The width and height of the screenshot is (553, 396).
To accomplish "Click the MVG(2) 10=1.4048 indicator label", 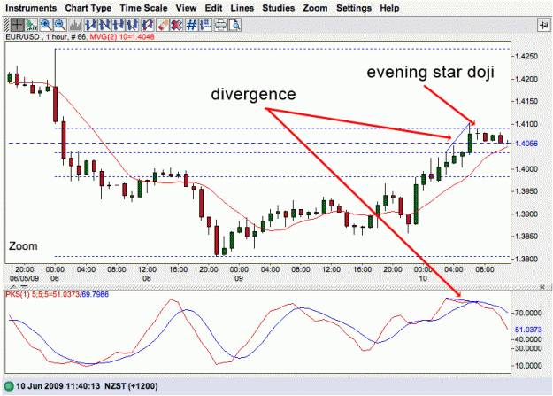I will click(122, 36).
